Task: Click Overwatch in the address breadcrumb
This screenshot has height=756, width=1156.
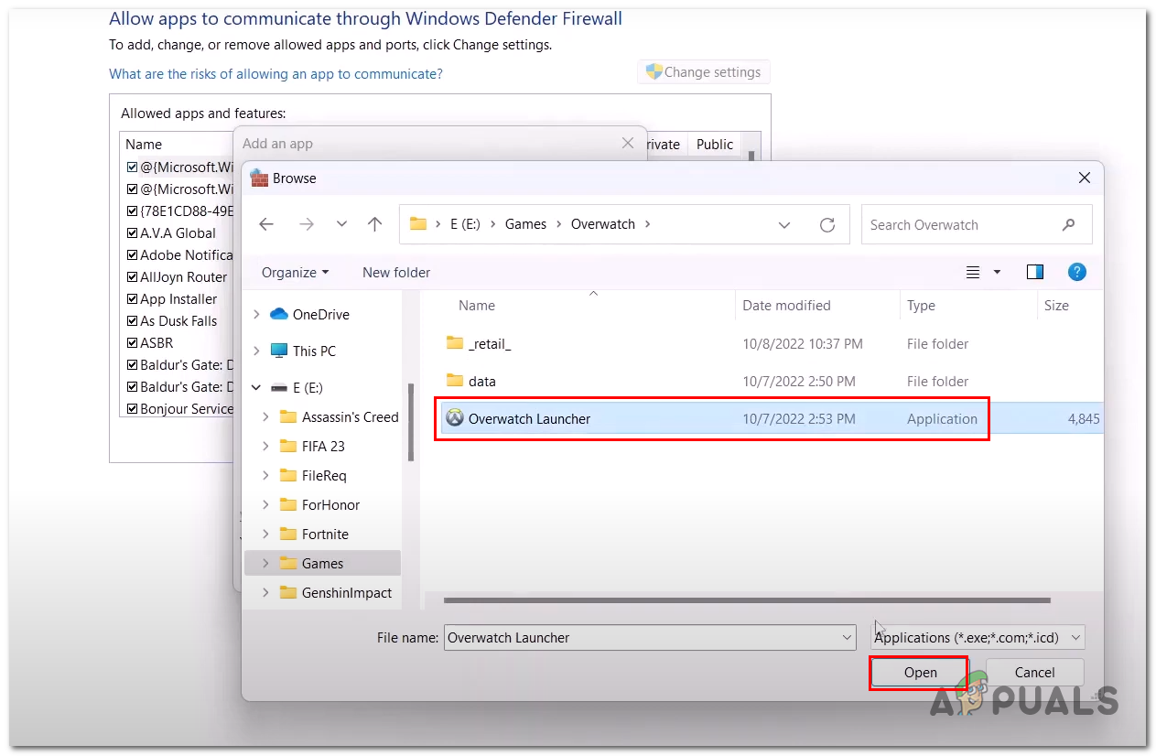Action: tap(603, 224)
